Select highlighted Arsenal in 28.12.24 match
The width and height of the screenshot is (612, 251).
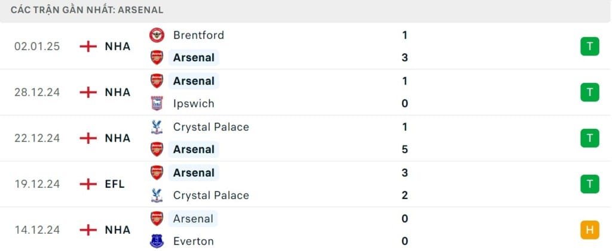pos(194,80)
